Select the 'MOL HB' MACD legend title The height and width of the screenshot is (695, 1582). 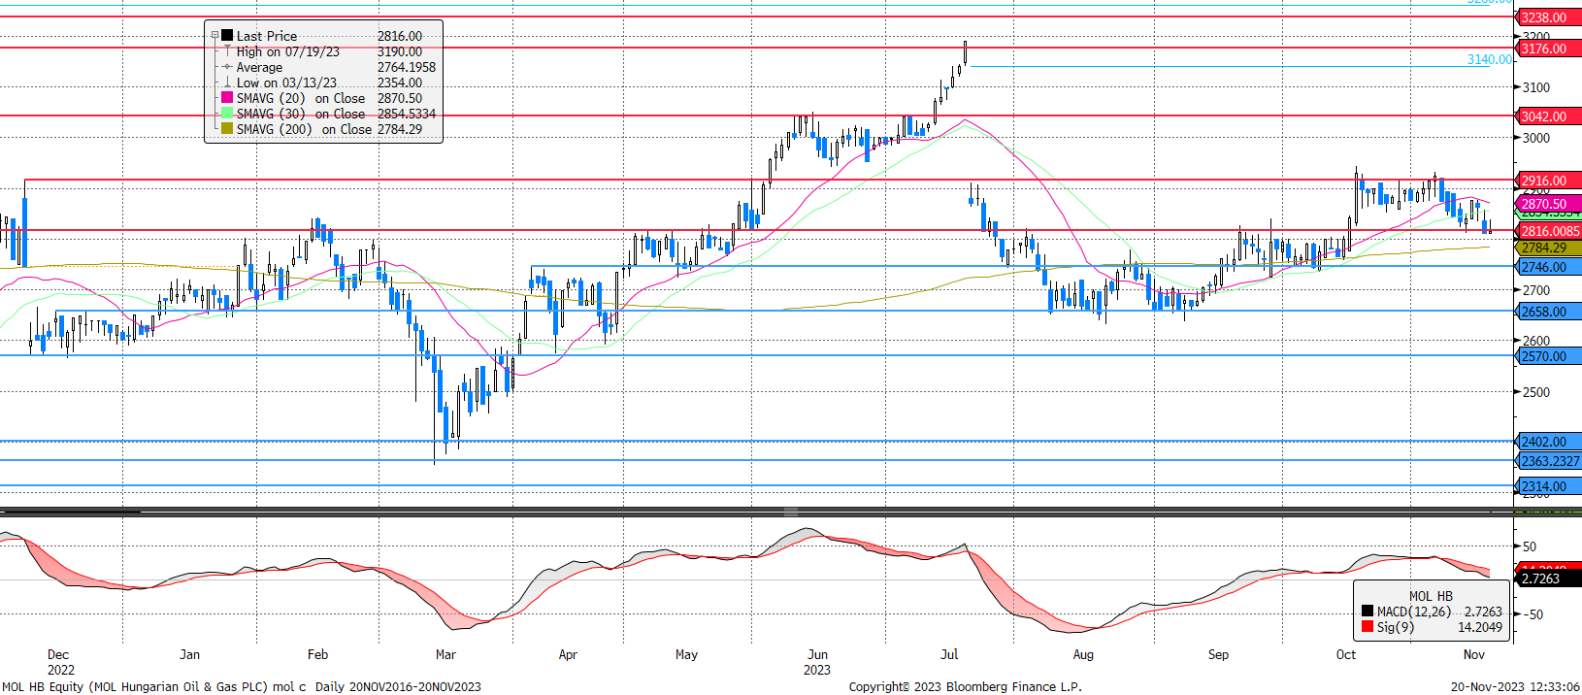coord(1431,596)
